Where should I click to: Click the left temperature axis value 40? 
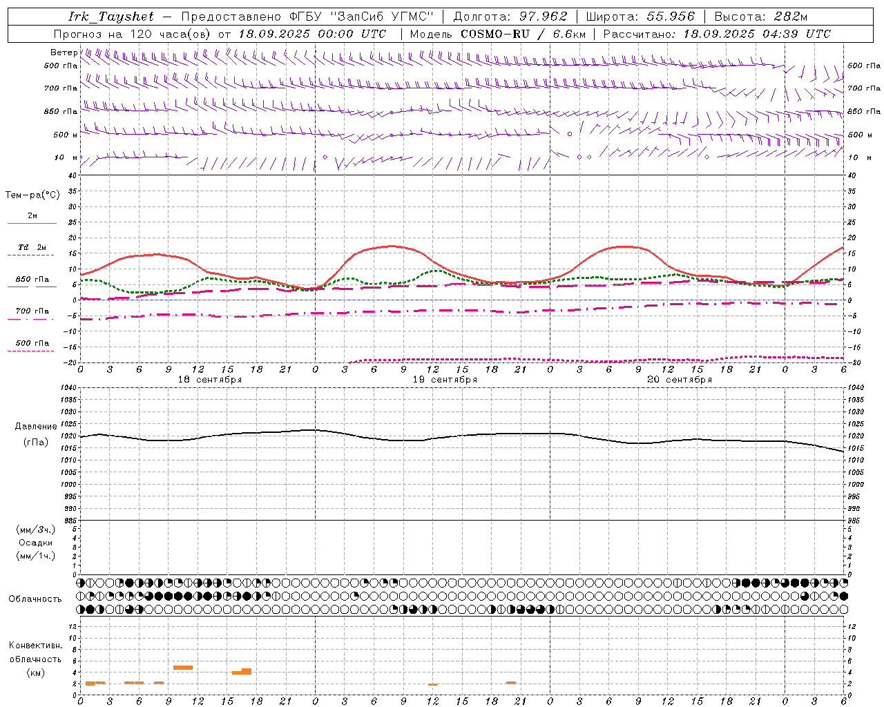[73, 175]
